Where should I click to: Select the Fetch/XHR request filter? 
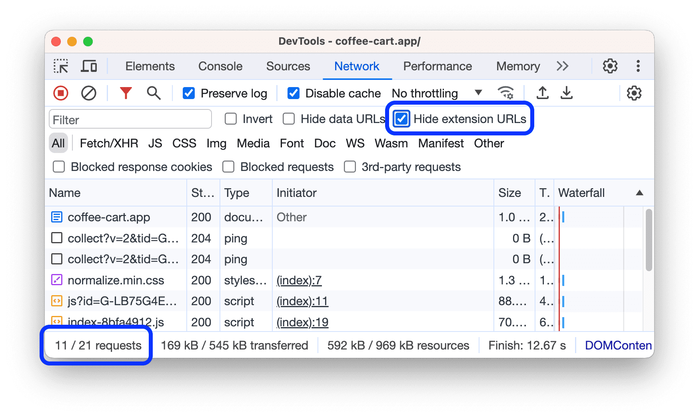click(x=109, y=143)
